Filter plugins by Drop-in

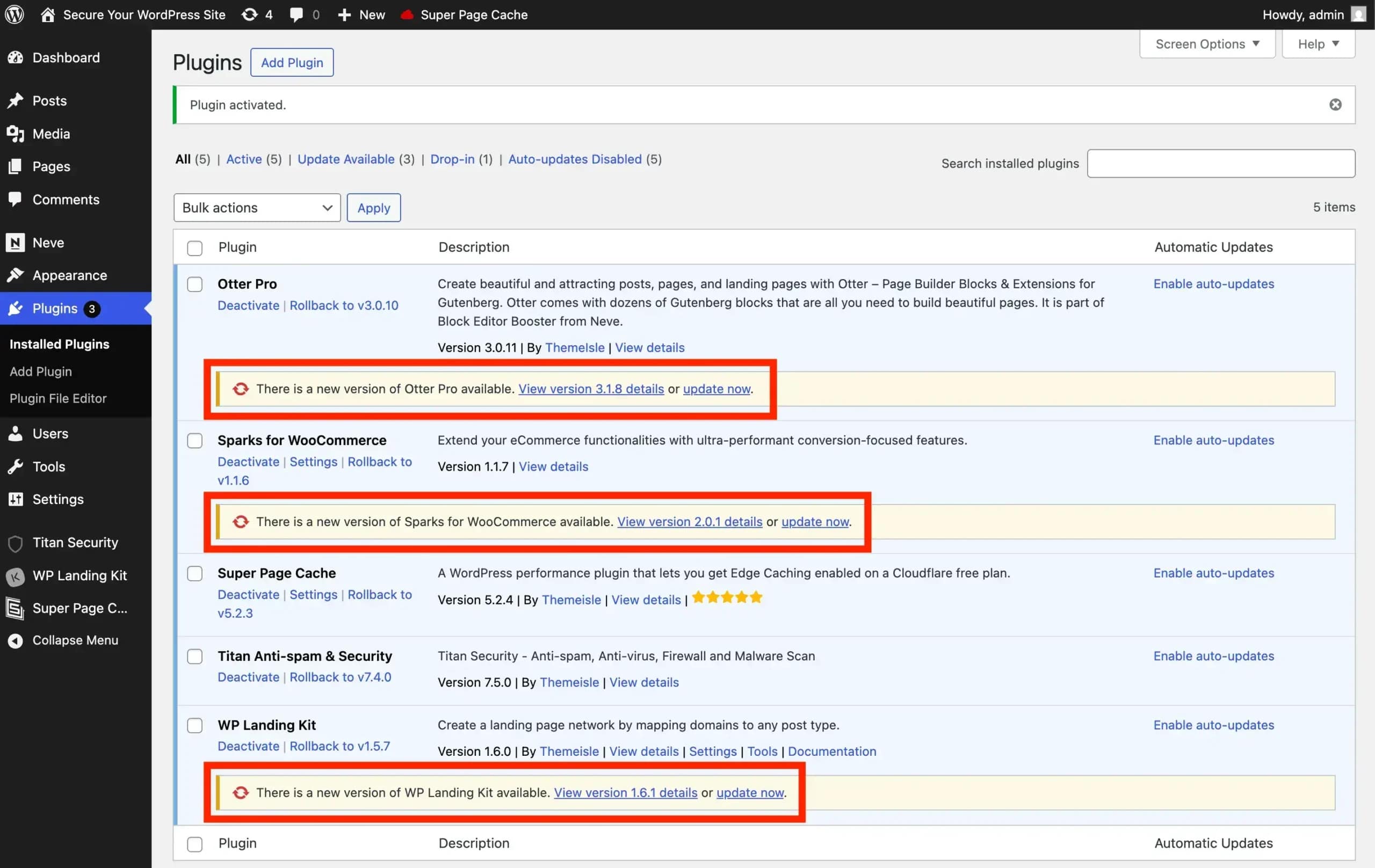[452, 159]
